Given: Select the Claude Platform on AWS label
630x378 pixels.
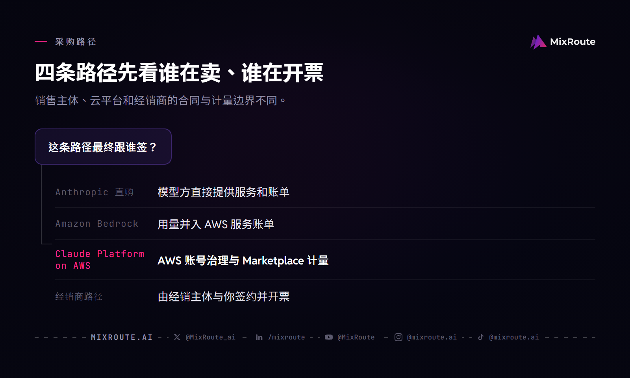Looking at the screenshot, I should pos(100,260).
